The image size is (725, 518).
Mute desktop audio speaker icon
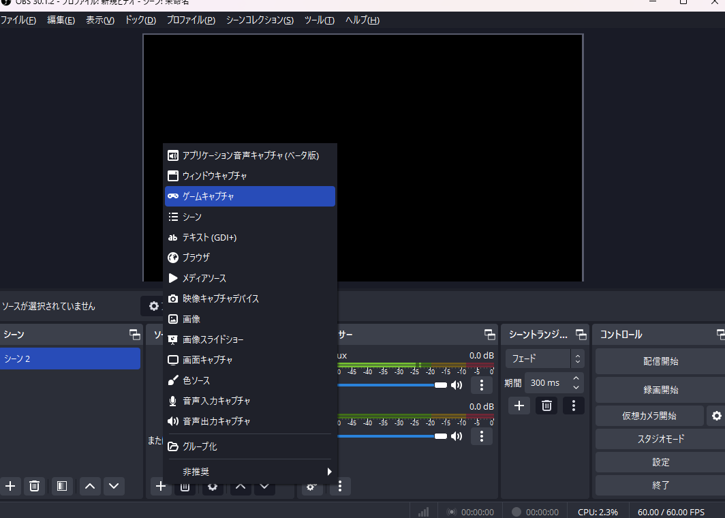coord(455,385)
